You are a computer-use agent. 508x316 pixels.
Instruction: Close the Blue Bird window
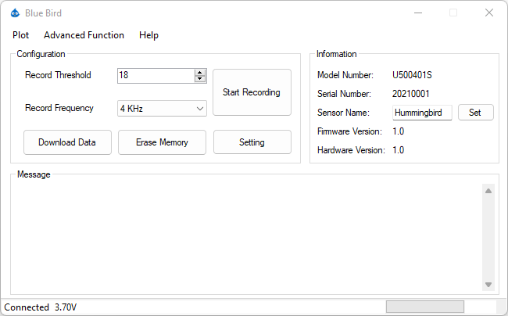pyautogui.click(x=489, y=13)
